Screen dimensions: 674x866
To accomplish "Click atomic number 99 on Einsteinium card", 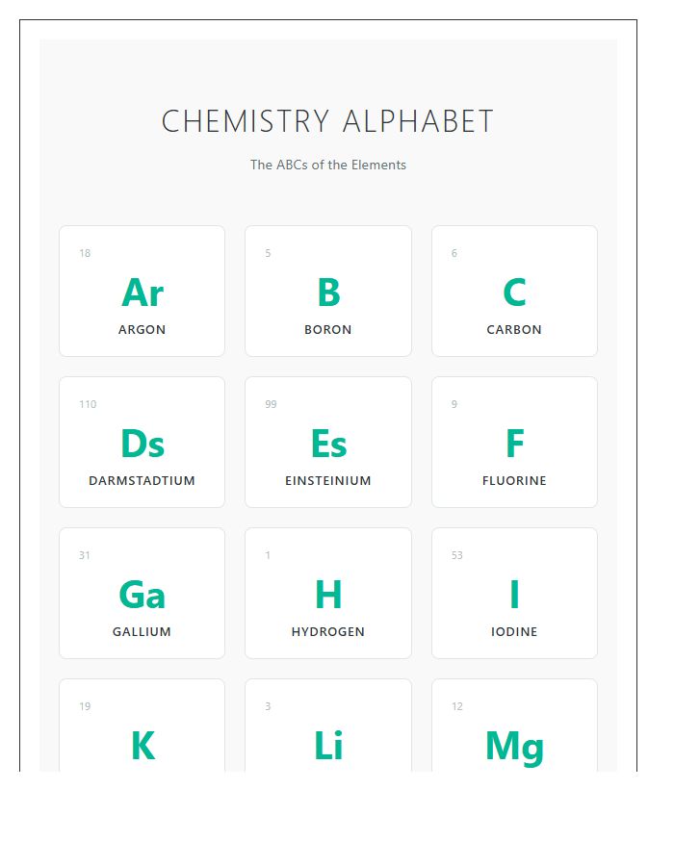I will coord(271,404).
